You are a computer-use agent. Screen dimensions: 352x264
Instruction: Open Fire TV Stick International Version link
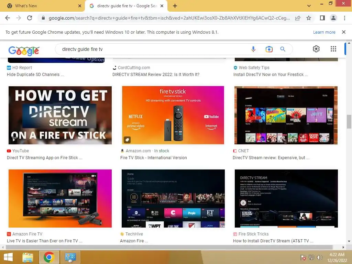pos(154,157)
